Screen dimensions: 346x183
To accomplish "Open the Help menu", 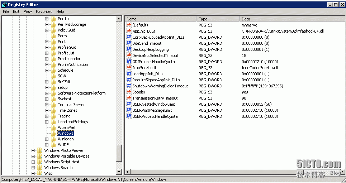I will [60, 11].
